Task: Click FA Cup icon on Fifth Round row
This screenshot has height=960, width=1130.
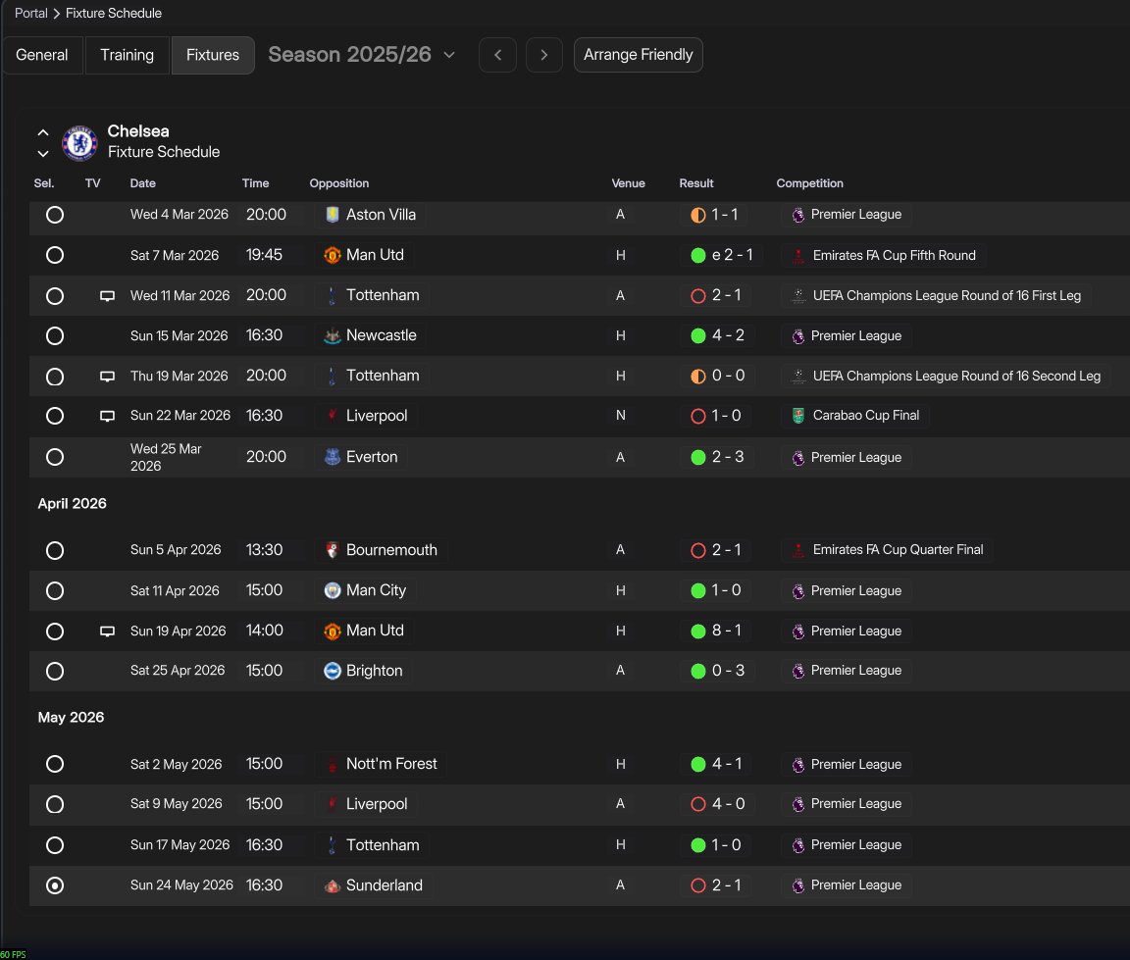Action: (797, 256)
